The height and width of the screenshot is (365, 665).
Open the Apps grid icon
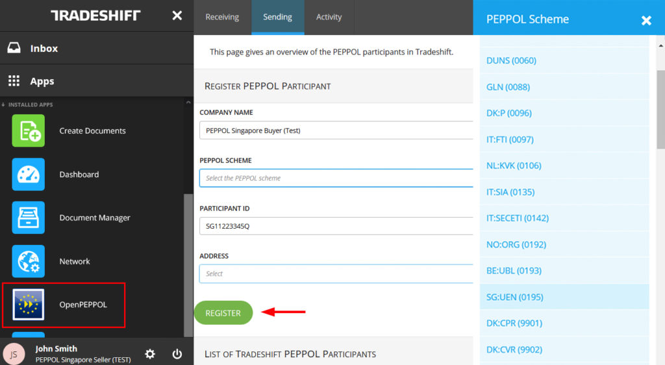[x=14, y=81]
